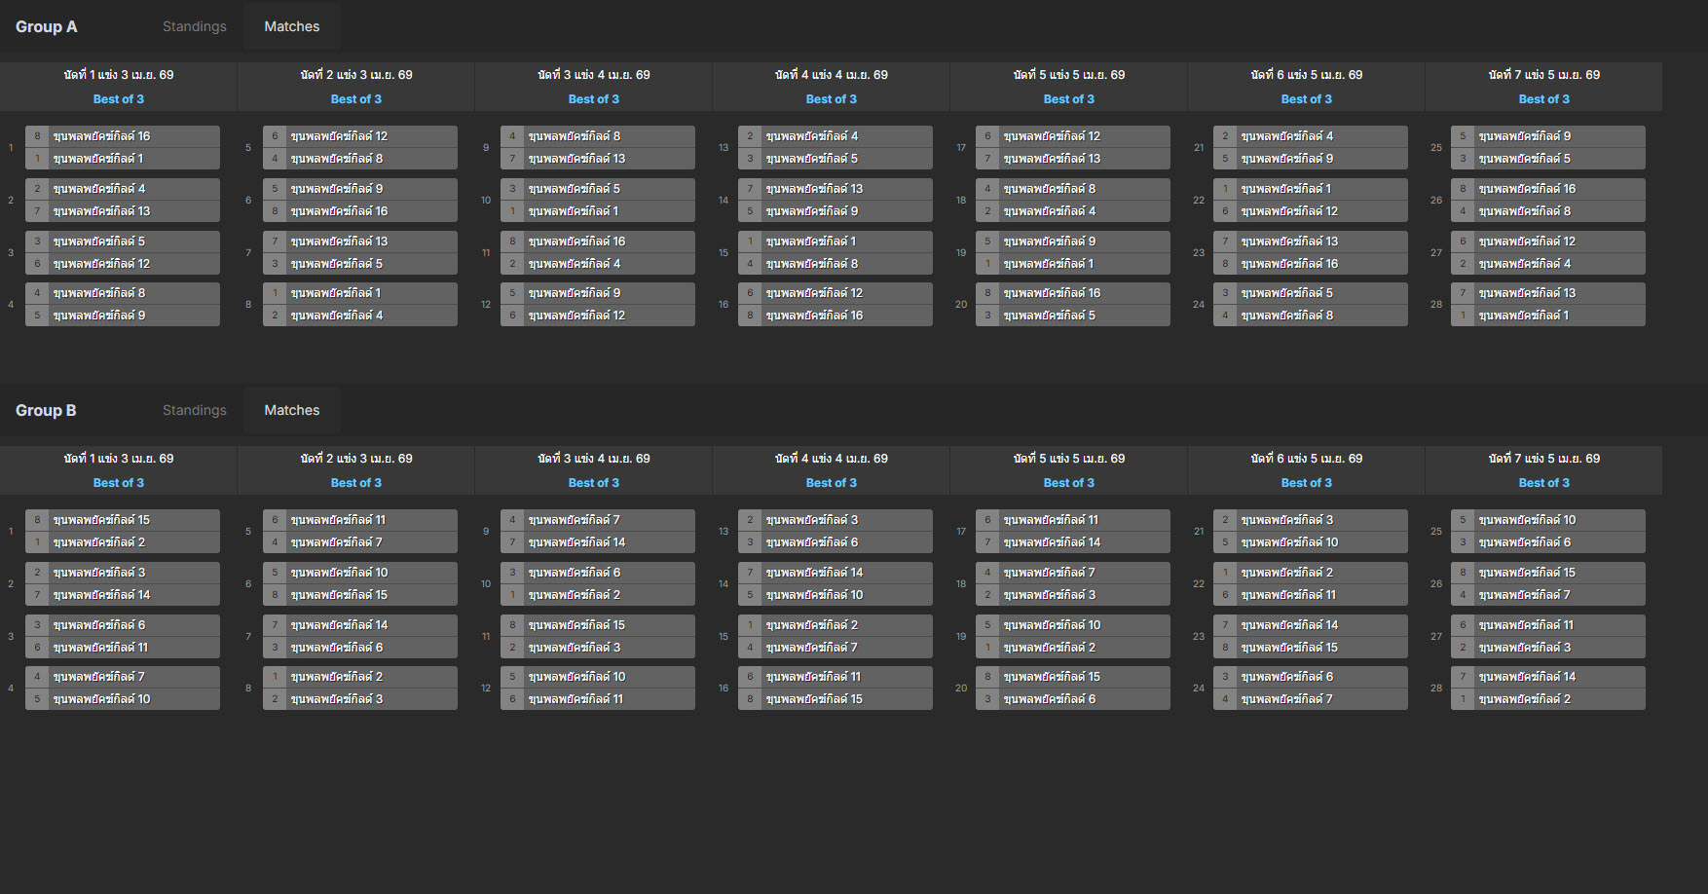Screen dimensions: 1708x894
Task: Select the Group A Matches tab
Action: [291, 26]
